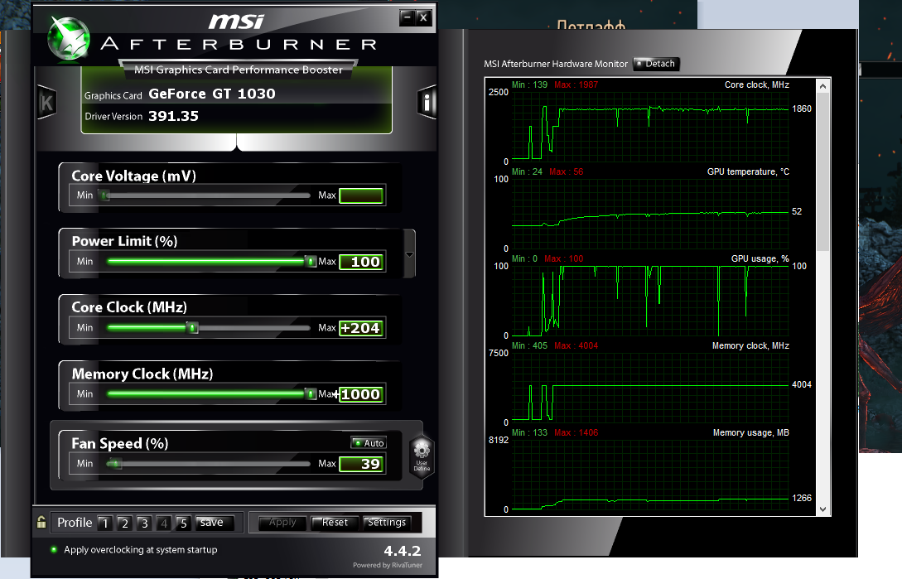902x579 pixels.
Task: Click the Reset button
Action: pos(335,522)
